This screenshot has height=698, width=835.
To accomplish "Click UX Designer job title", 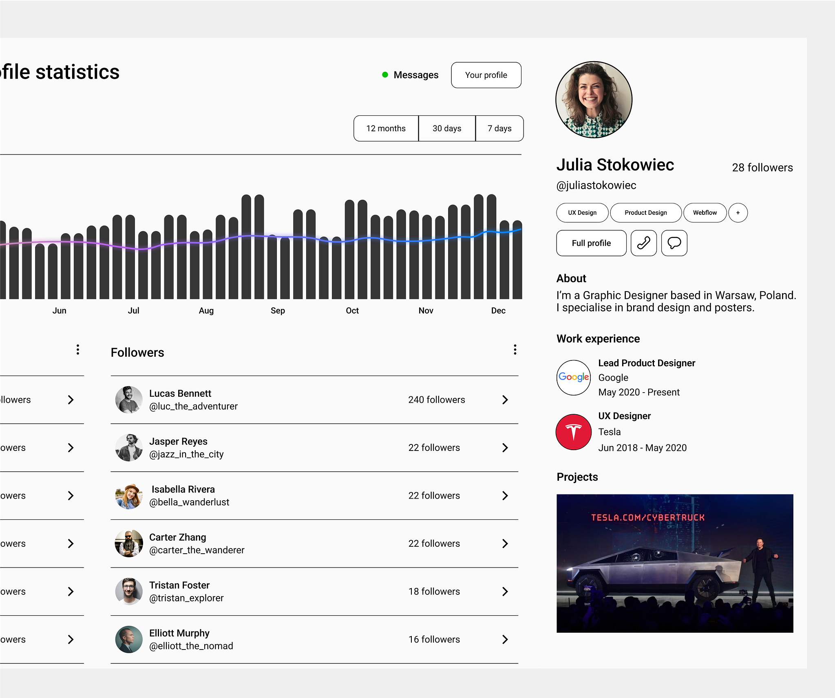I will (x=625, y=416).
